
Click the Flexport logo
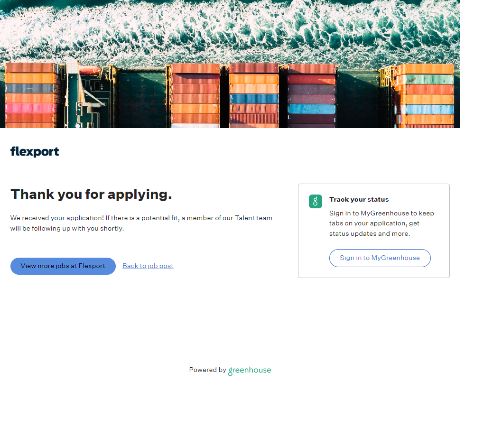[x=35, y=152]
